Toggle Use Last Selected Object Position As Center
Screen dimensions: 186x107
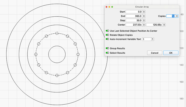107,31
